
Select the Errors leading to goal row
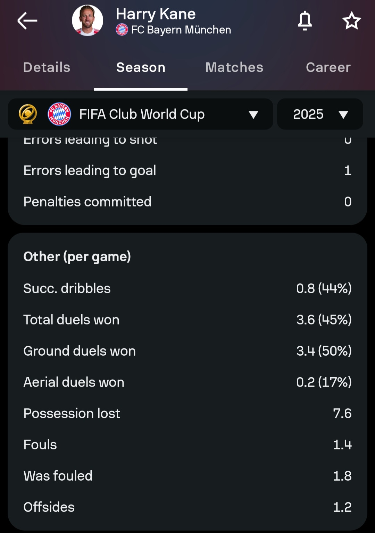[187, 170]
